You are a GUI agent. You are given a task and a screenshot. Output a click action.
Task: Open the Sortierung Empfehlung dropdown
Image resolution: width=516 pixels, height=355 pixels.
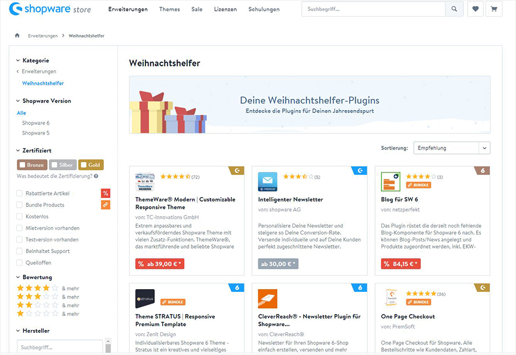(x=452, y=148)
